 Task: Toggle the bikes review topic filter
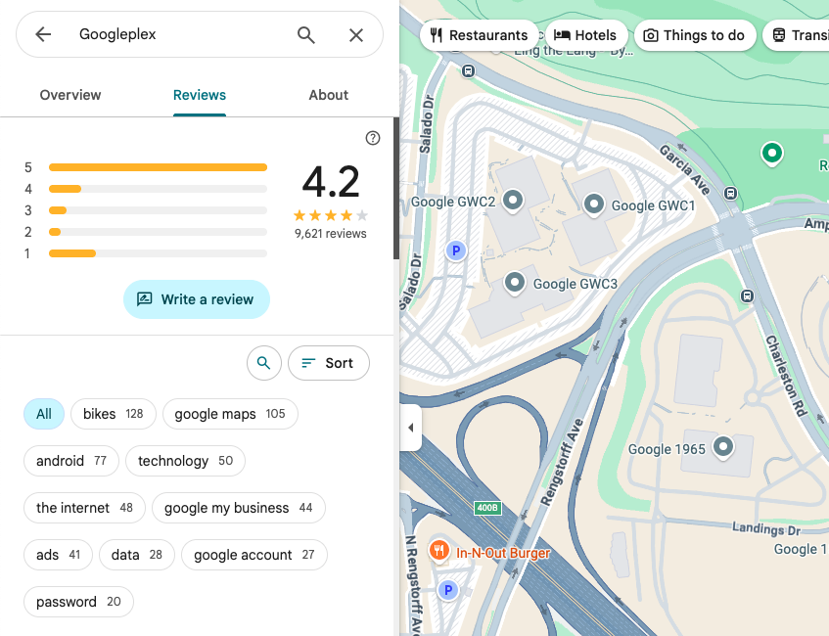click(x=113, y=414)
